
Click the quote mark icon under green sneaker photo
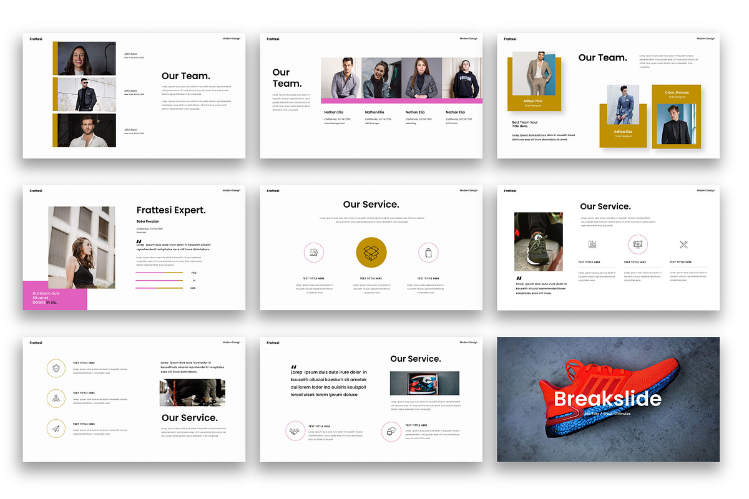[x=519, y=278]
